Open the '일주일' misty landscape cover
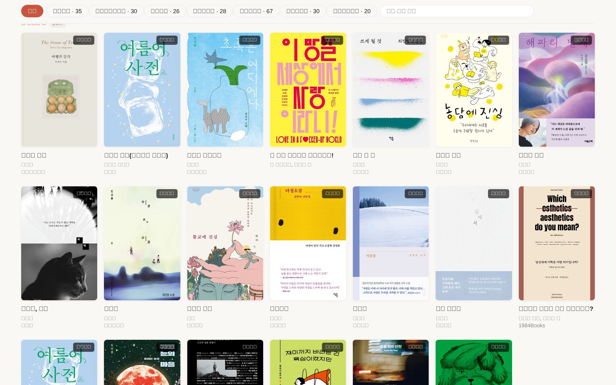The height and width of the screenshot is (385, 616). click(142, 243)
